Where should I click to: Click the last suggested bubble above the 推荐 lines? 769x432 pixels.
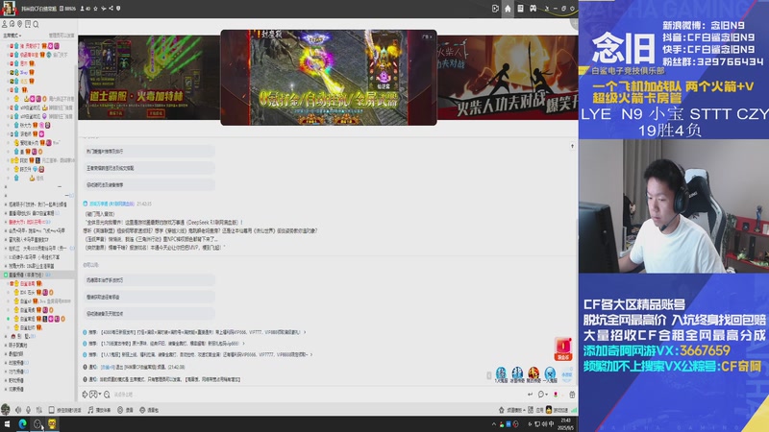150,314
